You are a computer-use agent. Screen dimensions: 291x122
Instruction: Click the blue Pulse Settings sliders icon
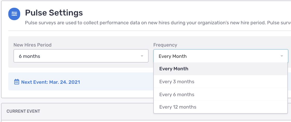pos(14,14)
